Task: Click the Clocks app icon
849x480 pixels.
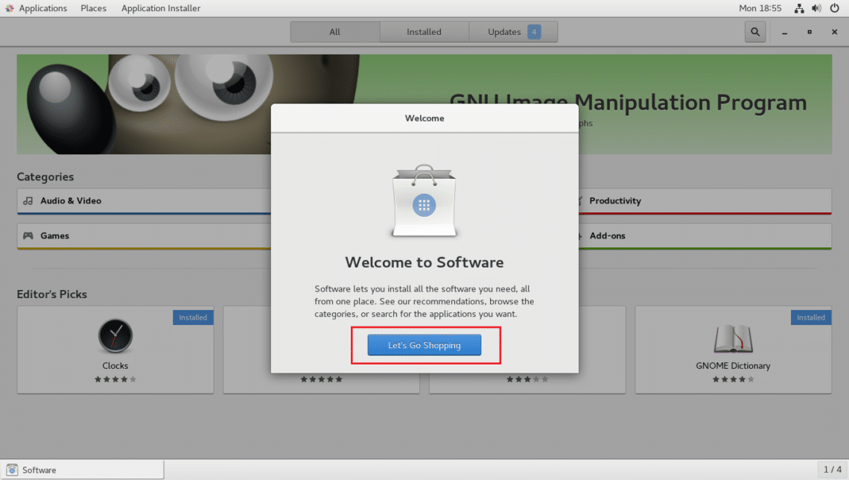Action: (x=115, y=336)
